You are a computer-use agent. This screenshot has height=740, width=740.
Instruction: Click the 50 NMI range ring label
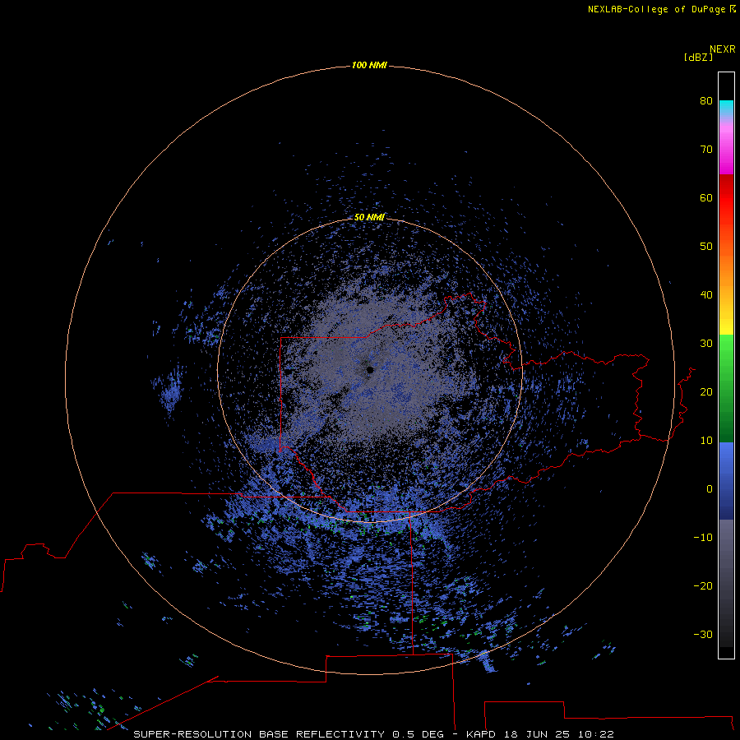[369, 217]
